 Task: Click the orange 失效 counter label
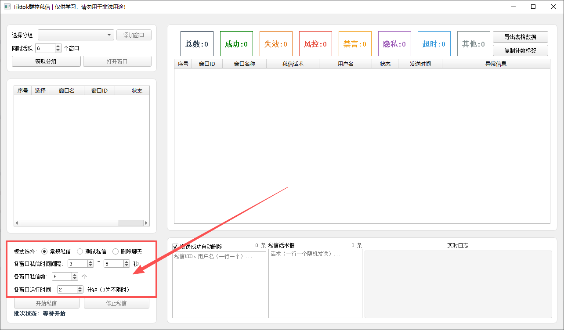pyautogui.click(x=276, y=44)
